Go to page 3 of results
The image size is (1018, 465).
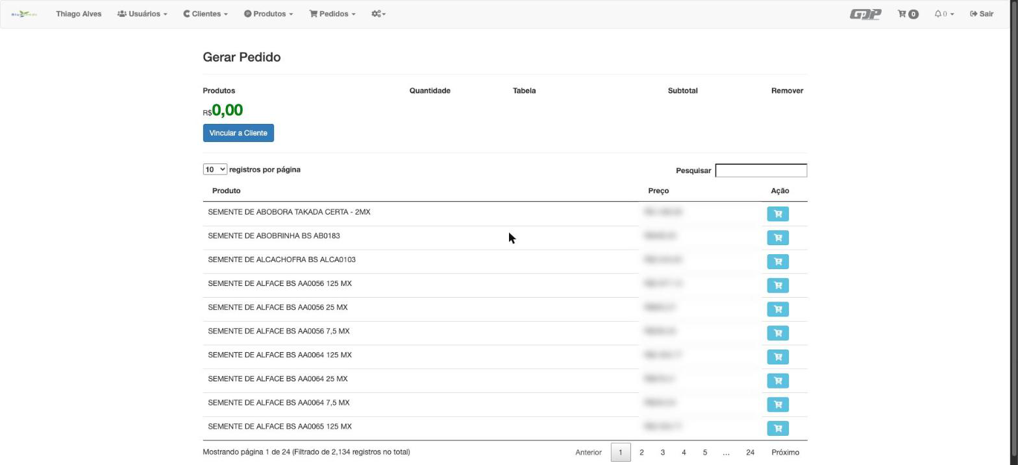click(x=662, y=453)
